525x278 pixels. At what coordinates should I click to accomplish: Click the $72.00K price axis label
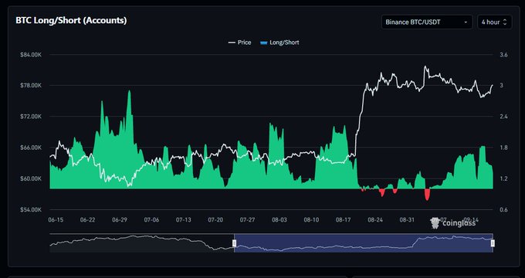31,117
